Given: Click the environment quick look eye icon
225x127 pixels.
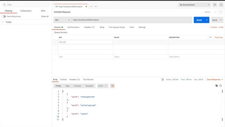Looking at the screenshot, I should pyautogui.click(x=215, y=5).
